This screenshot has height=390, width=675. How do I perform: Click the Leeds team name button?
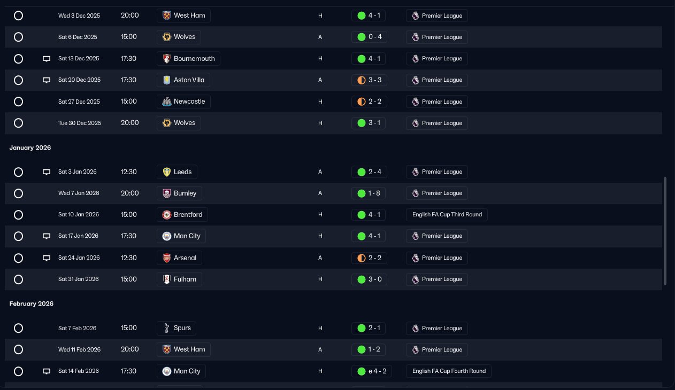click(x=177, y=172)
